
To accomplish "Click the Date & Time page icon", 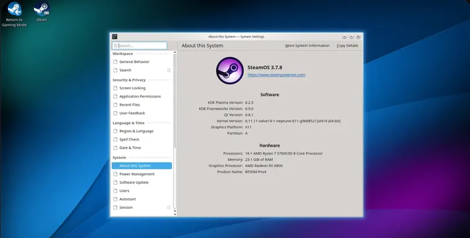I will pyautogui.click(x=115, y=148).
